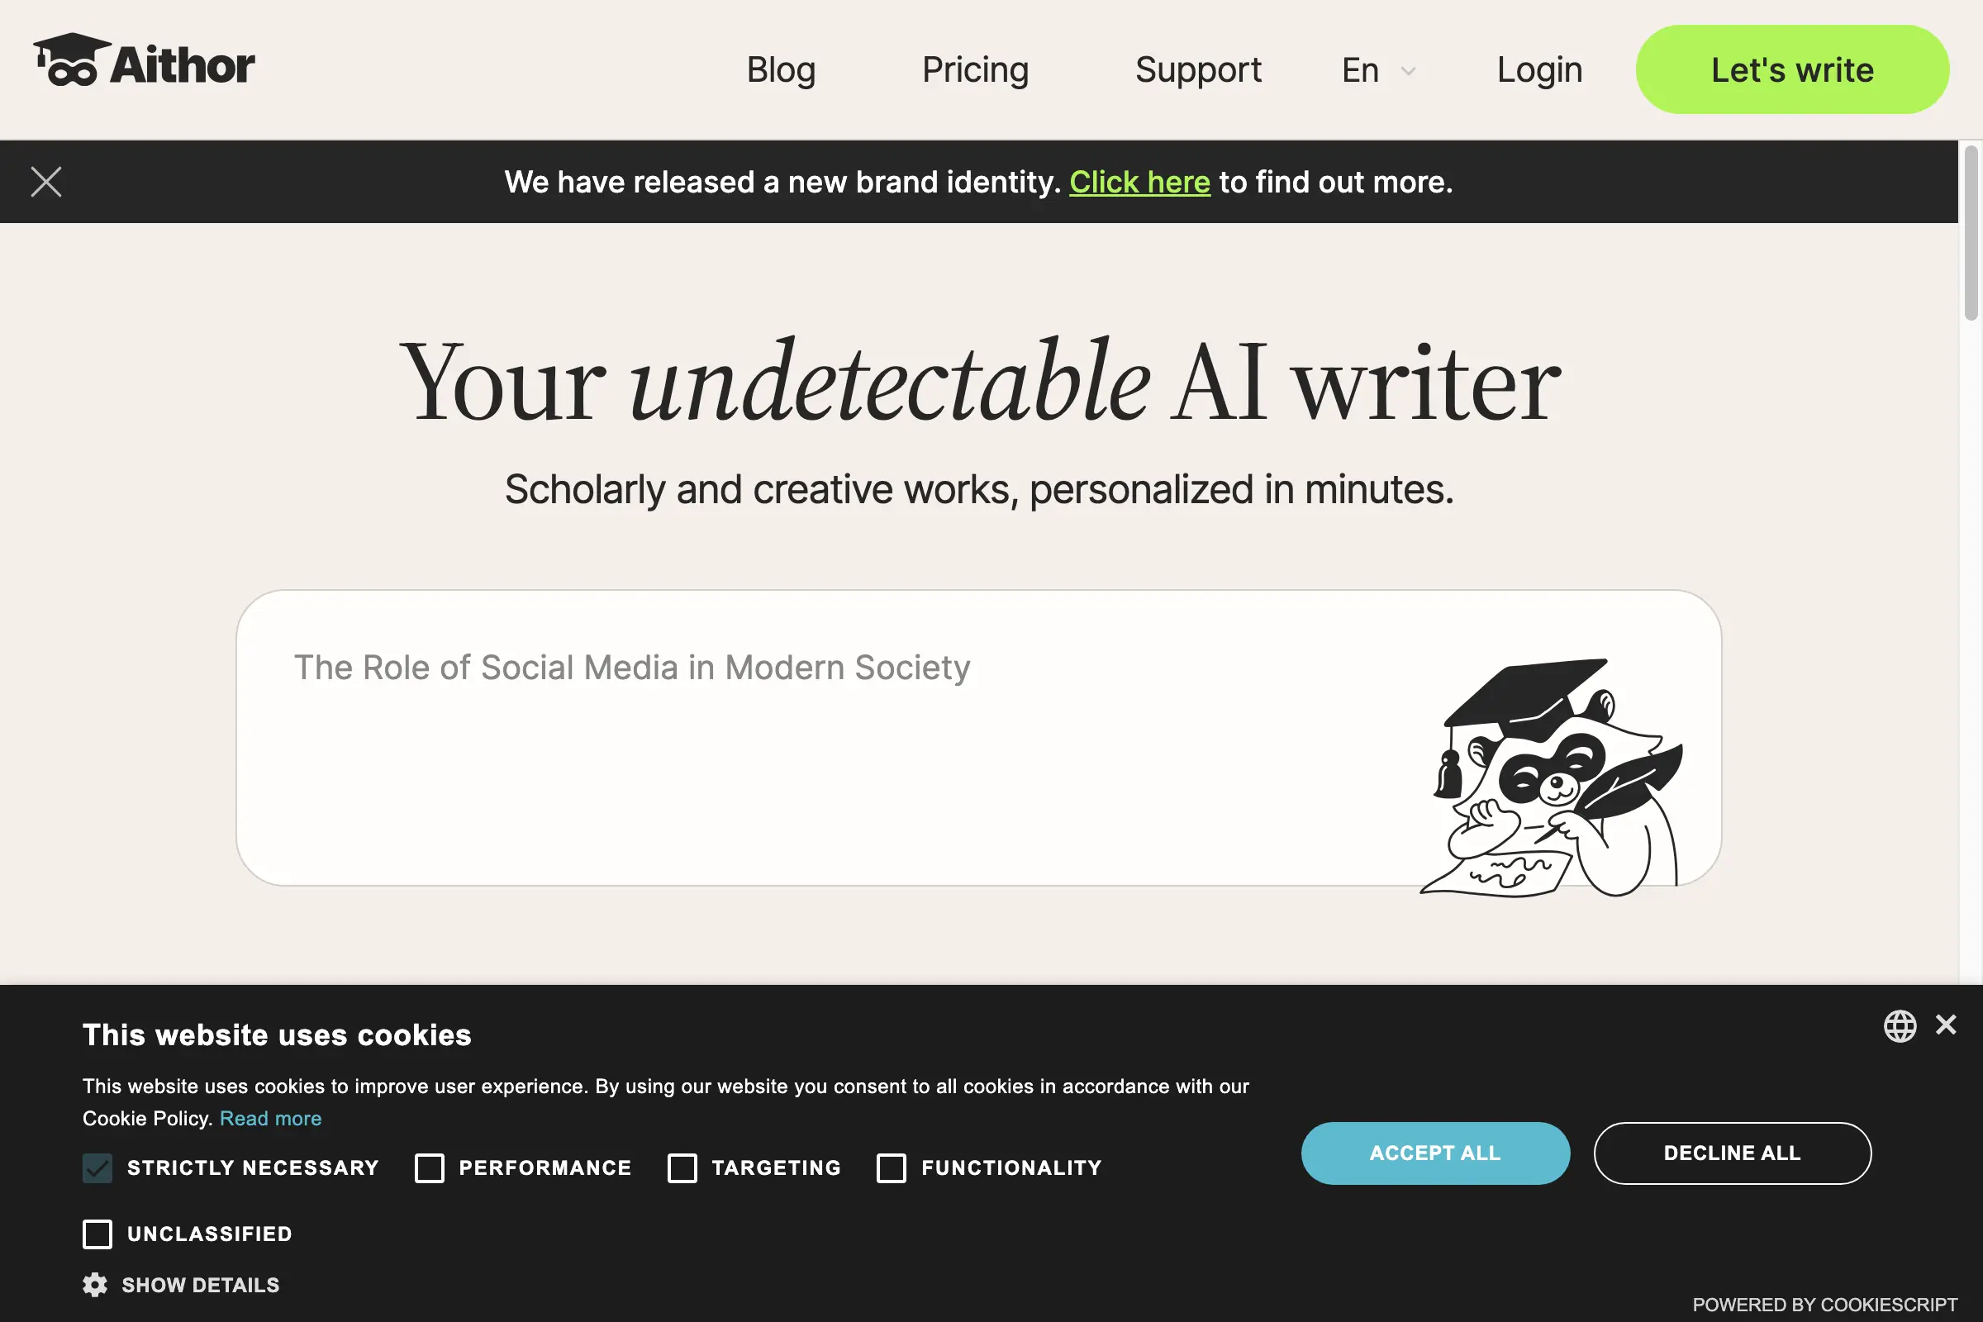Open the Support section
Screen dimensions: 1983x1322
(x=1198, y=69)
